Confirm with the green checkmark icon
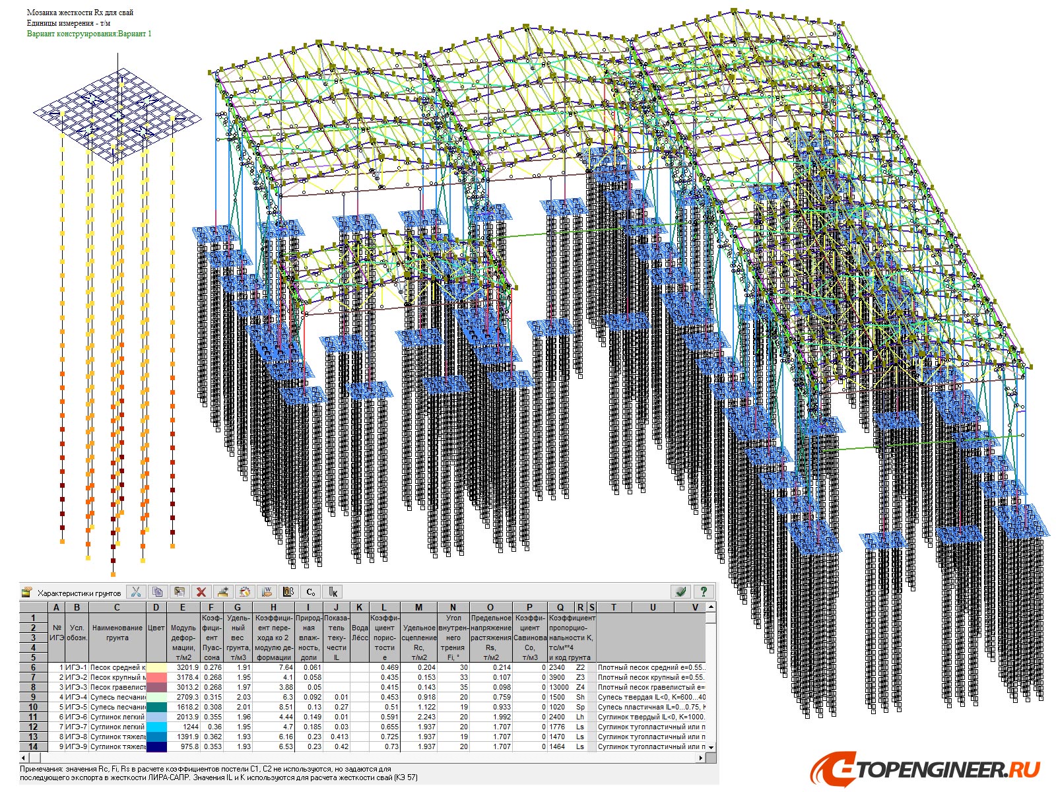 [x=681, y=592]
